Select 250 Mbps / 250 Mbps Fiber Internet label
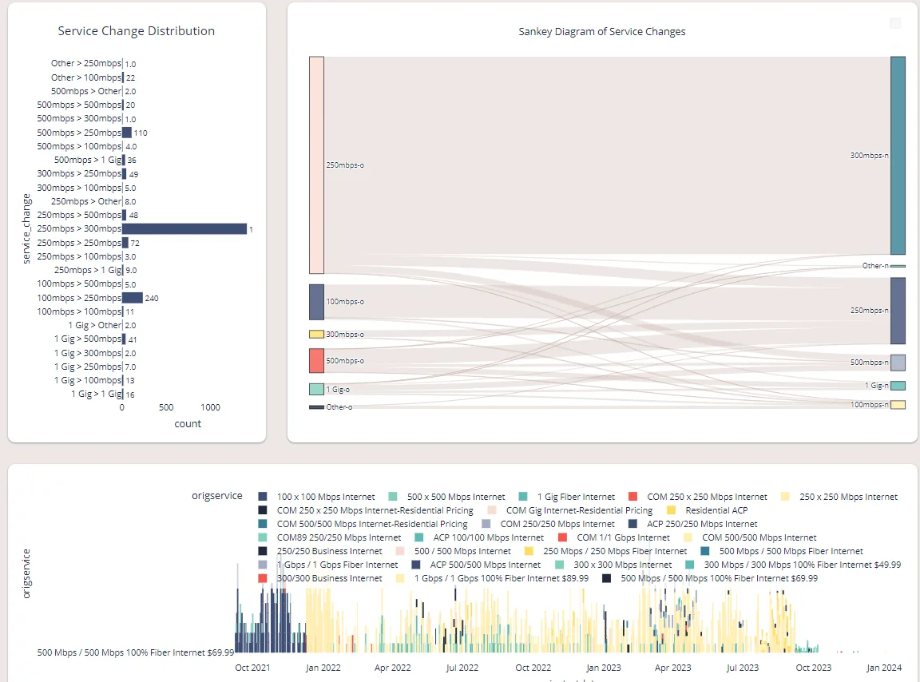The height and width of the screenshot is (682, 920). (x=615, y=550)
